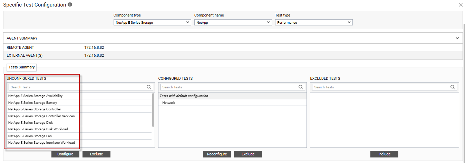Click search magnifier in Unconfigured Tests
The width and height of the screenshot is (466, 164).
click(149, 87)
